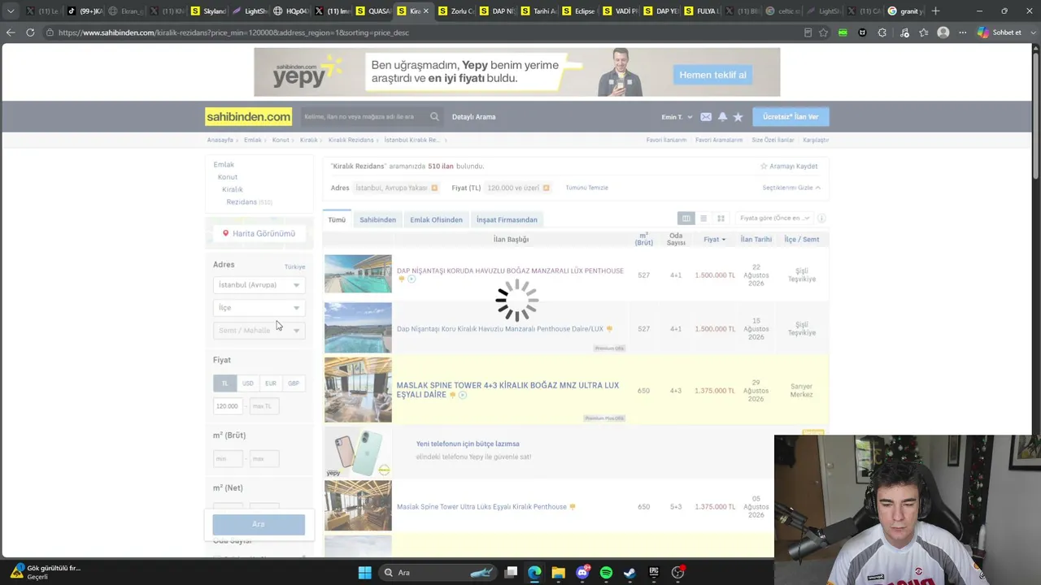Open the messages envelope icon

[706, 117]
